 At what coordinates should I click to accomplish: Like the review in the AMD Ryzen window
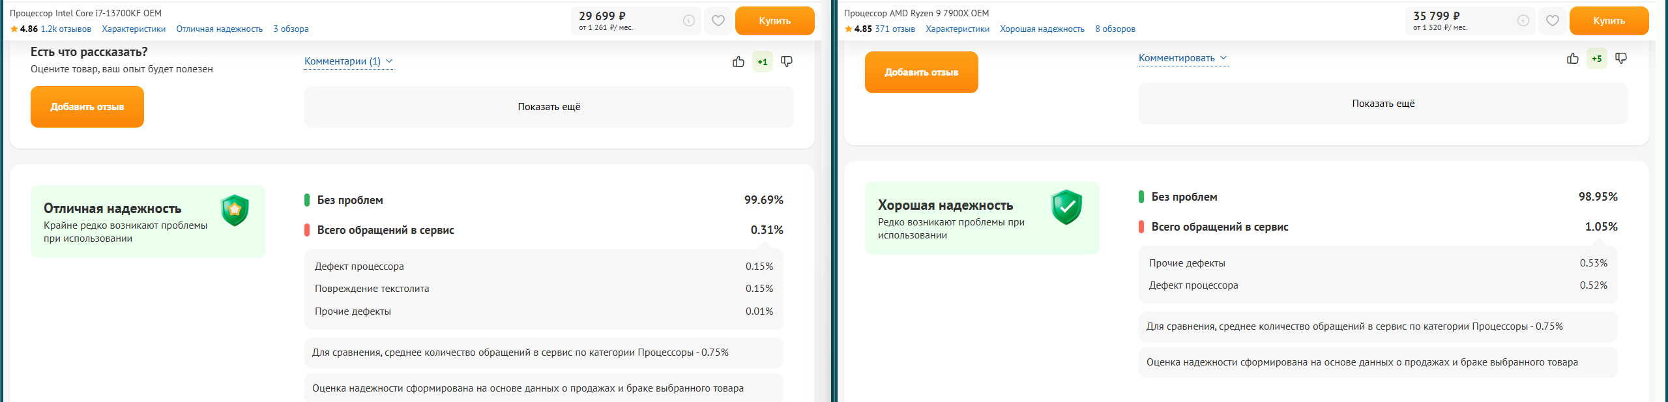[x=1572, y=58]
